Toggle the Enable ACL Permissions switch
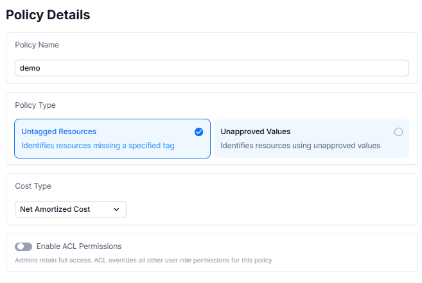Viewport: 422px width, 283px height. point(23,246)
